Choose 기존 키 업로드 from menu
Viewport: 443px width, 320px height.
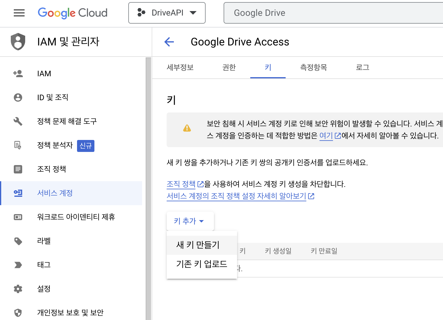tap(202, 264)
